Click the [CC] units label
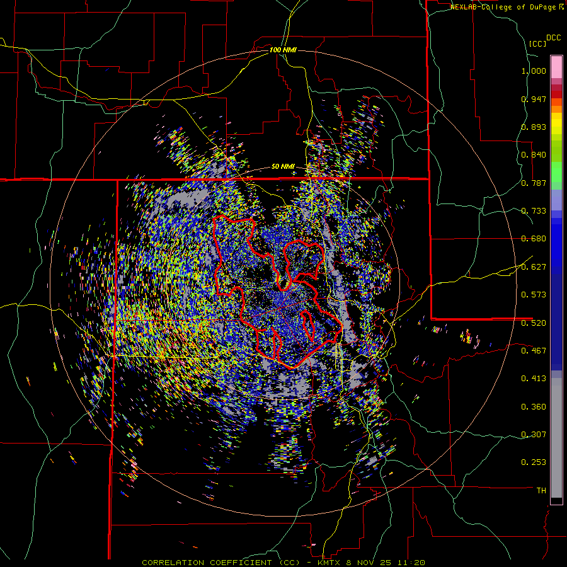Viewport: 567px width, 567px height. (x=537, y=43)
